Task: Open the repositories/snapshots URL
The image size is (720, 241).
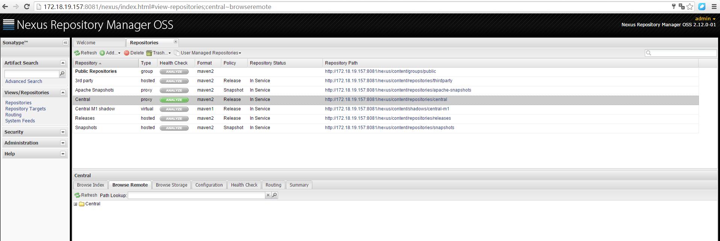Action: pyautogui.click(x=390, y=128)
